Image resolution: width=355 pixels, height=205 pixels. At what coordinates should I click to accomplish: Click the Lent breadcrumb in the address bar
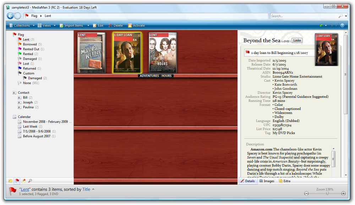48,16
